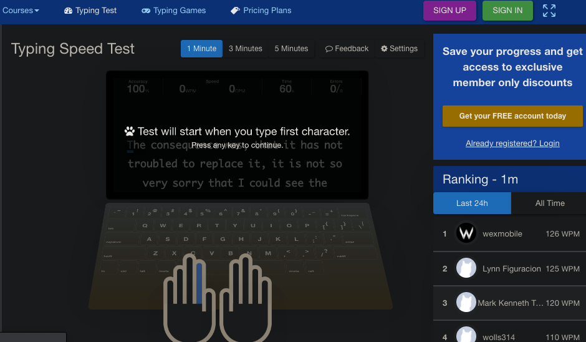Select the 5 Minutes test duration
This screenshot has height=342, width=586.
(x=292, y=49)
